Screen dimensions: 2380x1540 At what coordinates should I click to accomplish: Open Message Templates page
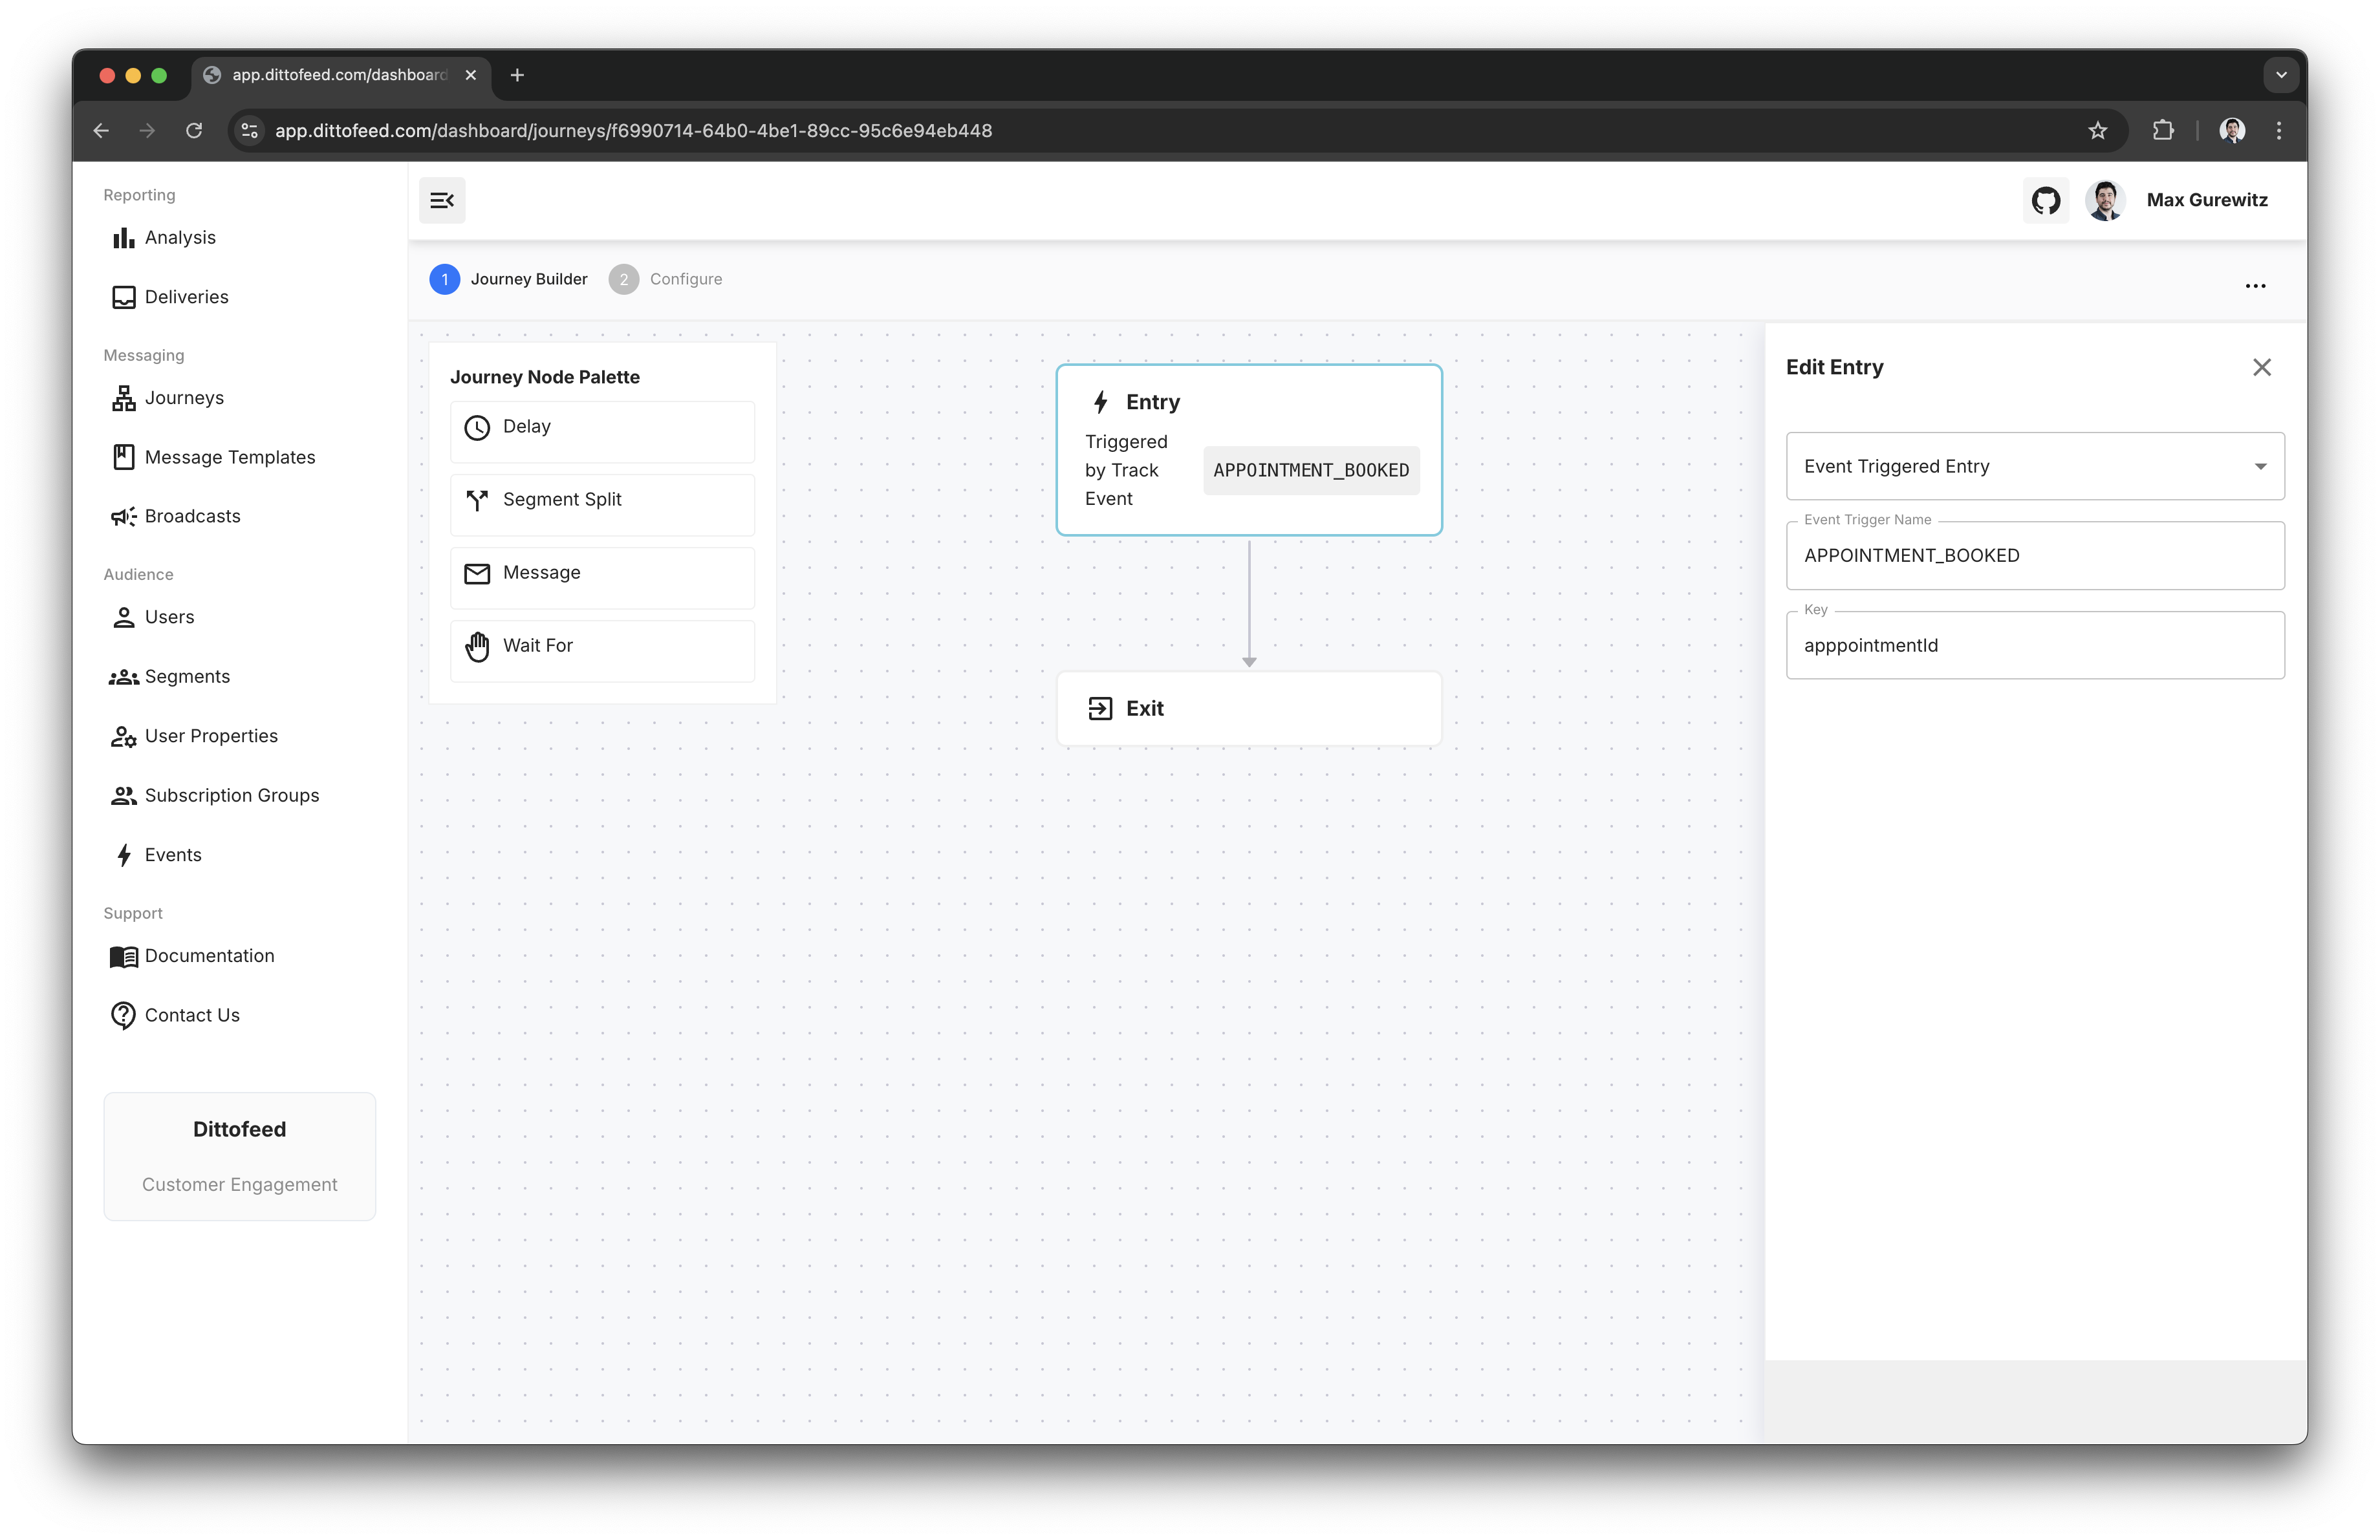pyautogui.click(x=229, y=458)
